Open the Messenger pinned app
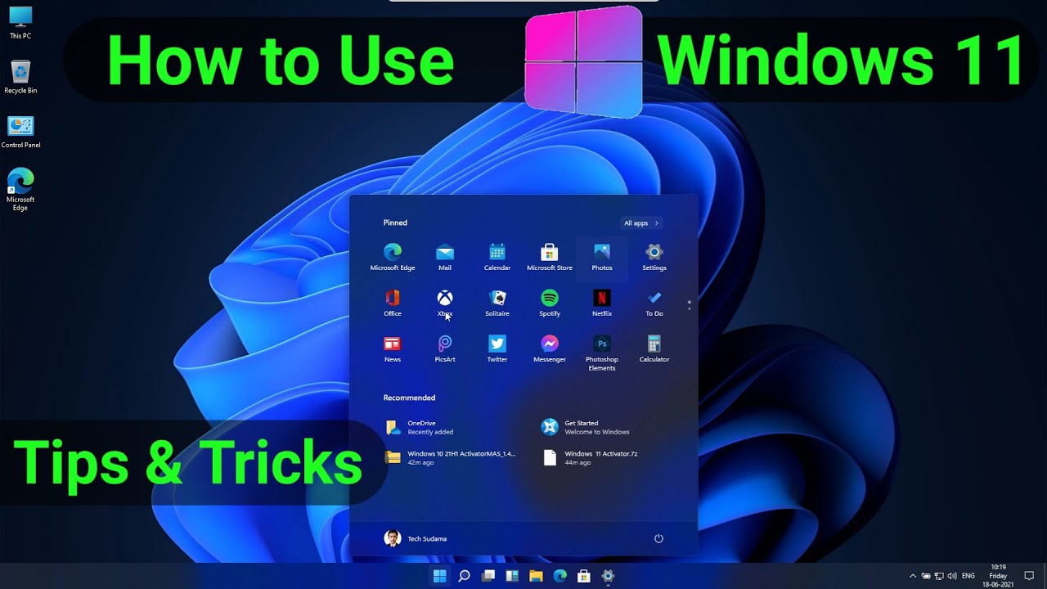The image size is (1047, 589). tap(550, 348)
